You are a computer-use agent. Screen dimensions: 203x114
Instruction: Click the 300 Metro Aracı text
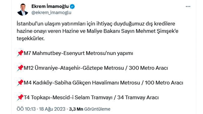tap(148, 68)
